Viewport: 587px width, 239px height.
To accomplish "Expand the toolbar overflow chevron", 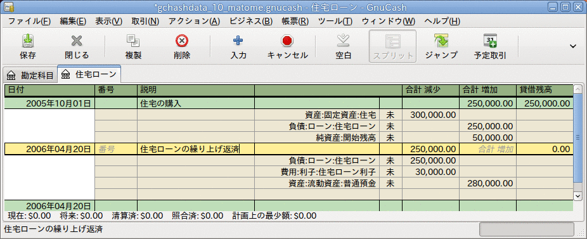I will point(573,46).
